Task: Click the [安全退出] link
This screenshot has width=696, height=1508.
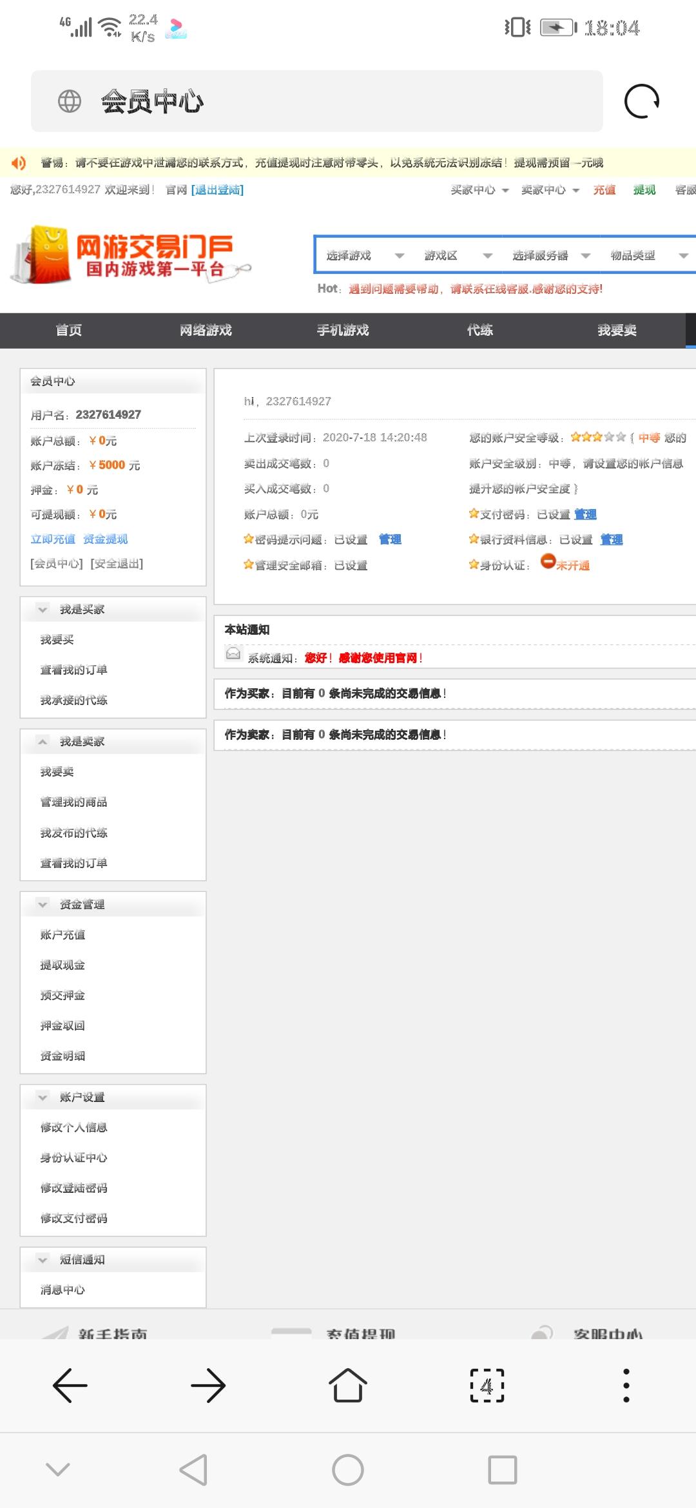Action: [117, 563]
